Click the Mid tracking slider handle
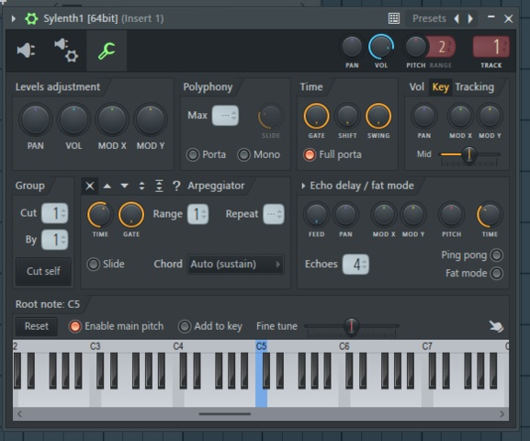Image resolution: width=530 pixels, height=441 pixels. [x=469, y=154]
